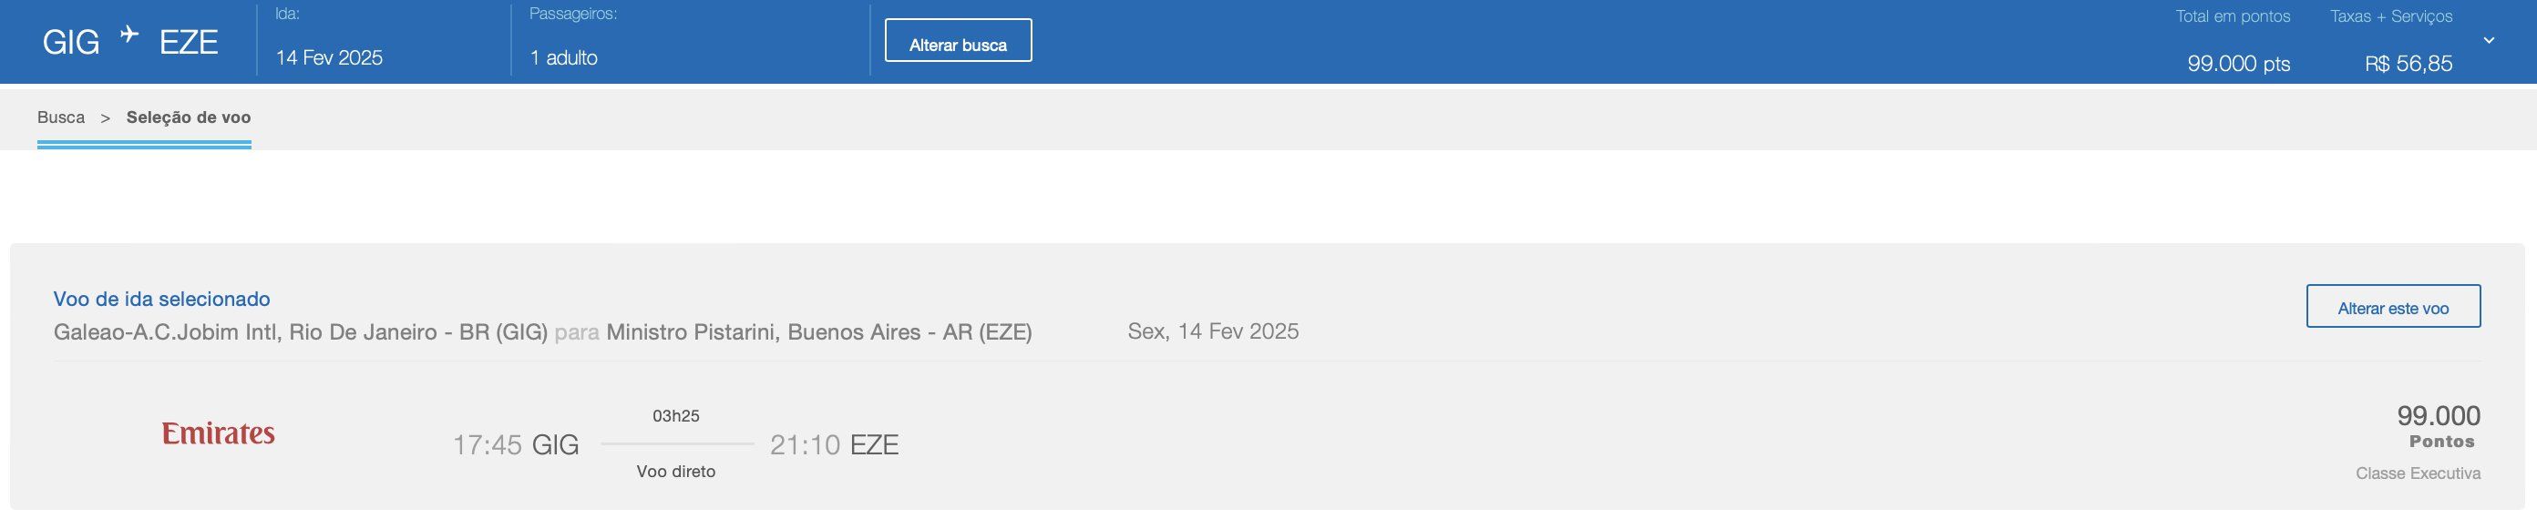
Task: Click the 99.000 Pontos flight price
Action: [2439, 425]
